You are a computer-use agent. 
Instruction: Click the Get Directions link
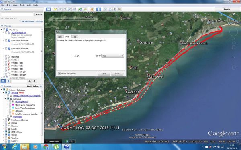pyautogui.click(x=27, y=22)
